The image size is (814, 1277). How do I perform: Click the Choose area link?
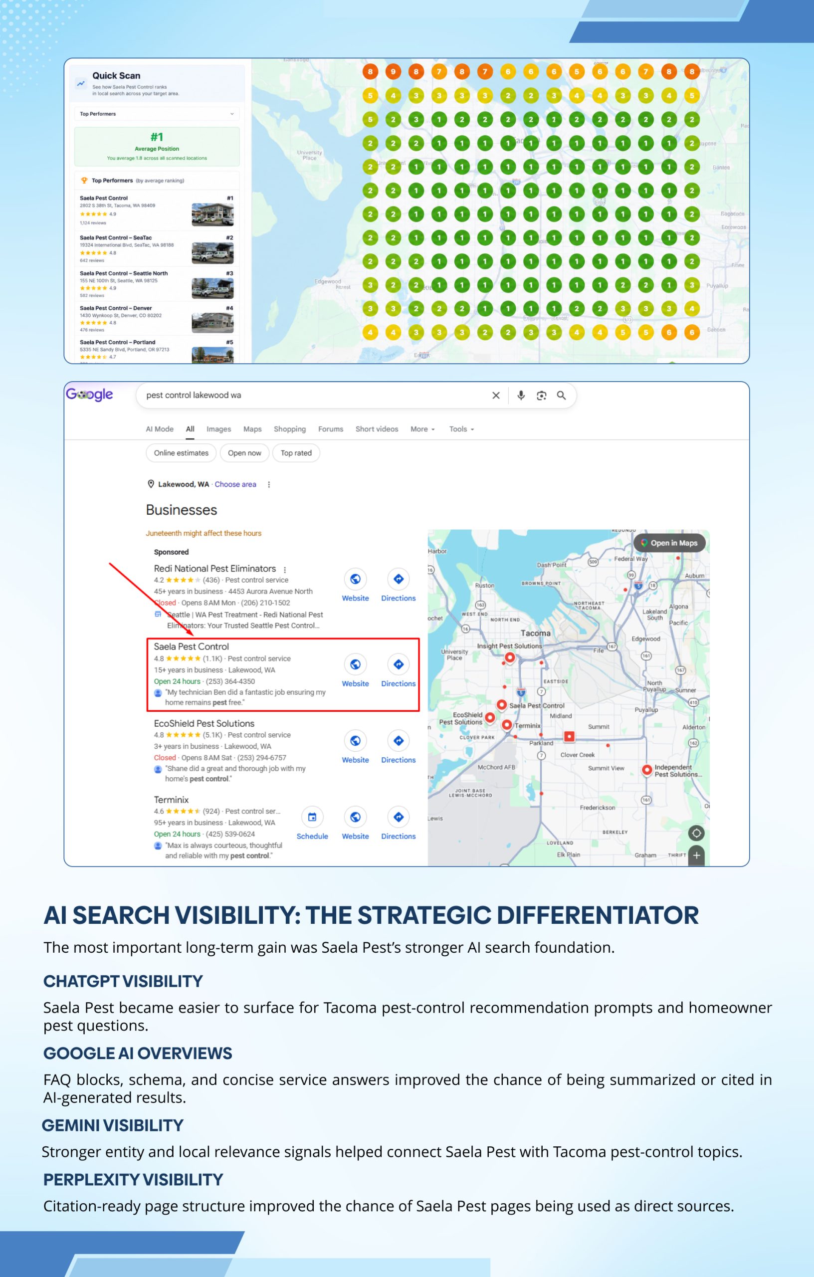coord(235,484)
